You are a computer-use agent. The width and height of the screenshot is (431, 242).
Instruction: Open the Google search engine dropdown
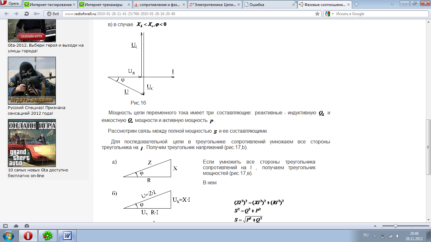click(x=329, y=14)
